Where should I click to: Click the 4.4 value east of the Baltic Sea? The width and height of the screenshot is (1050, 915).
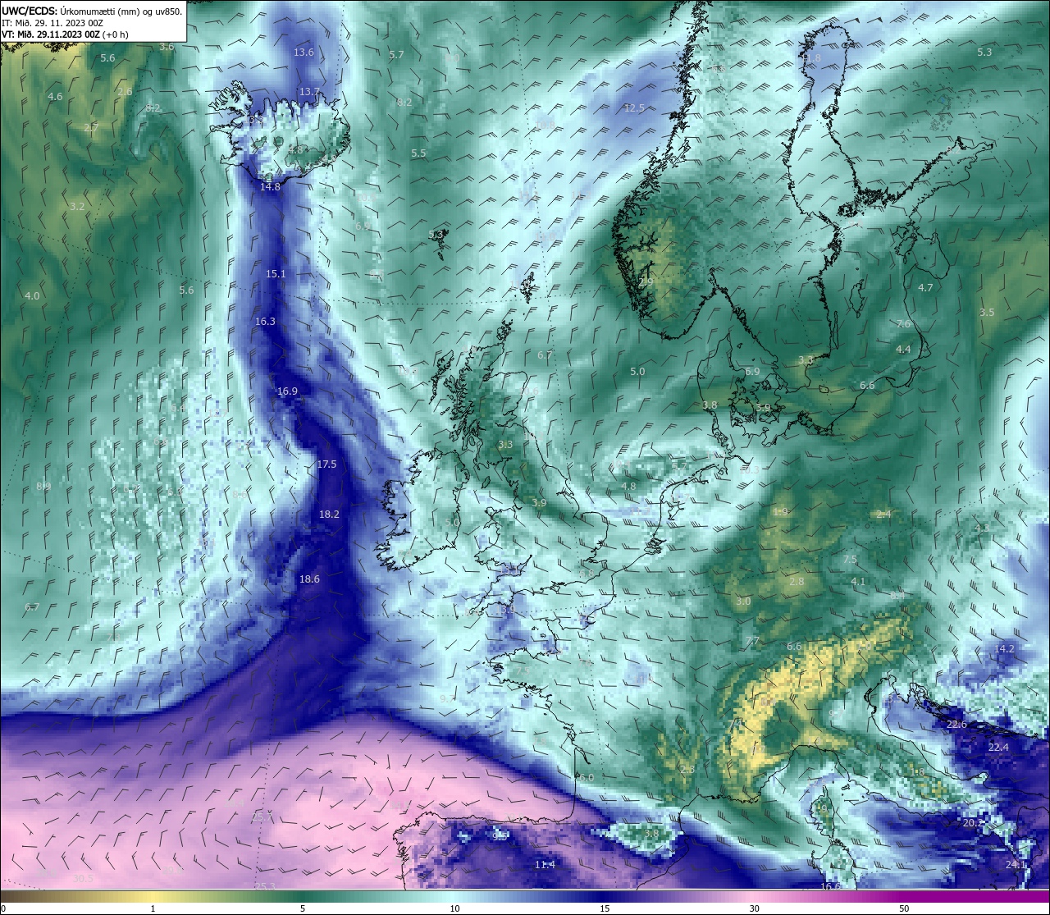point(903,350)
